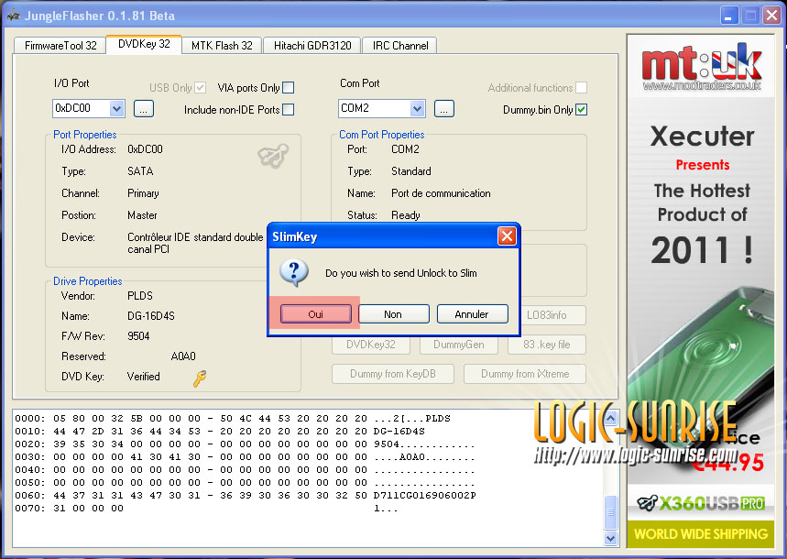Viewport: 787px width, 559px height.
Task: Enable Include non-IDE Ports checkbox
Action: pos(288,109)
